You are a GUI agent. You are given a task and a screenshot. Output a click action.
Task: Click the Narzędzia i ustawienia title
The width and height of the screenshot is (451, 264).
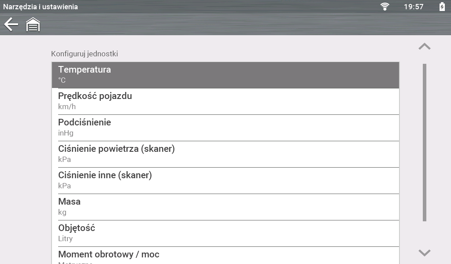[x=41, y=7]
